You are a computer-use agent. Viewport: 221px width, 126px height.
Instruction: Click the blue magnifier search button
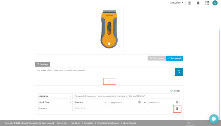point(179,72)
